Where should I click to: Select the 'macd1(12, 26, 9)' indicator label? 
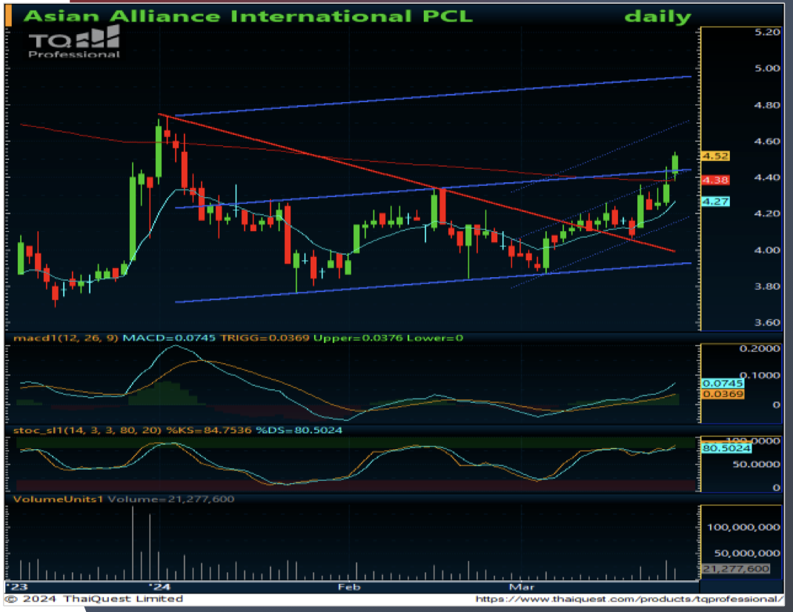[x=66, y=338]
